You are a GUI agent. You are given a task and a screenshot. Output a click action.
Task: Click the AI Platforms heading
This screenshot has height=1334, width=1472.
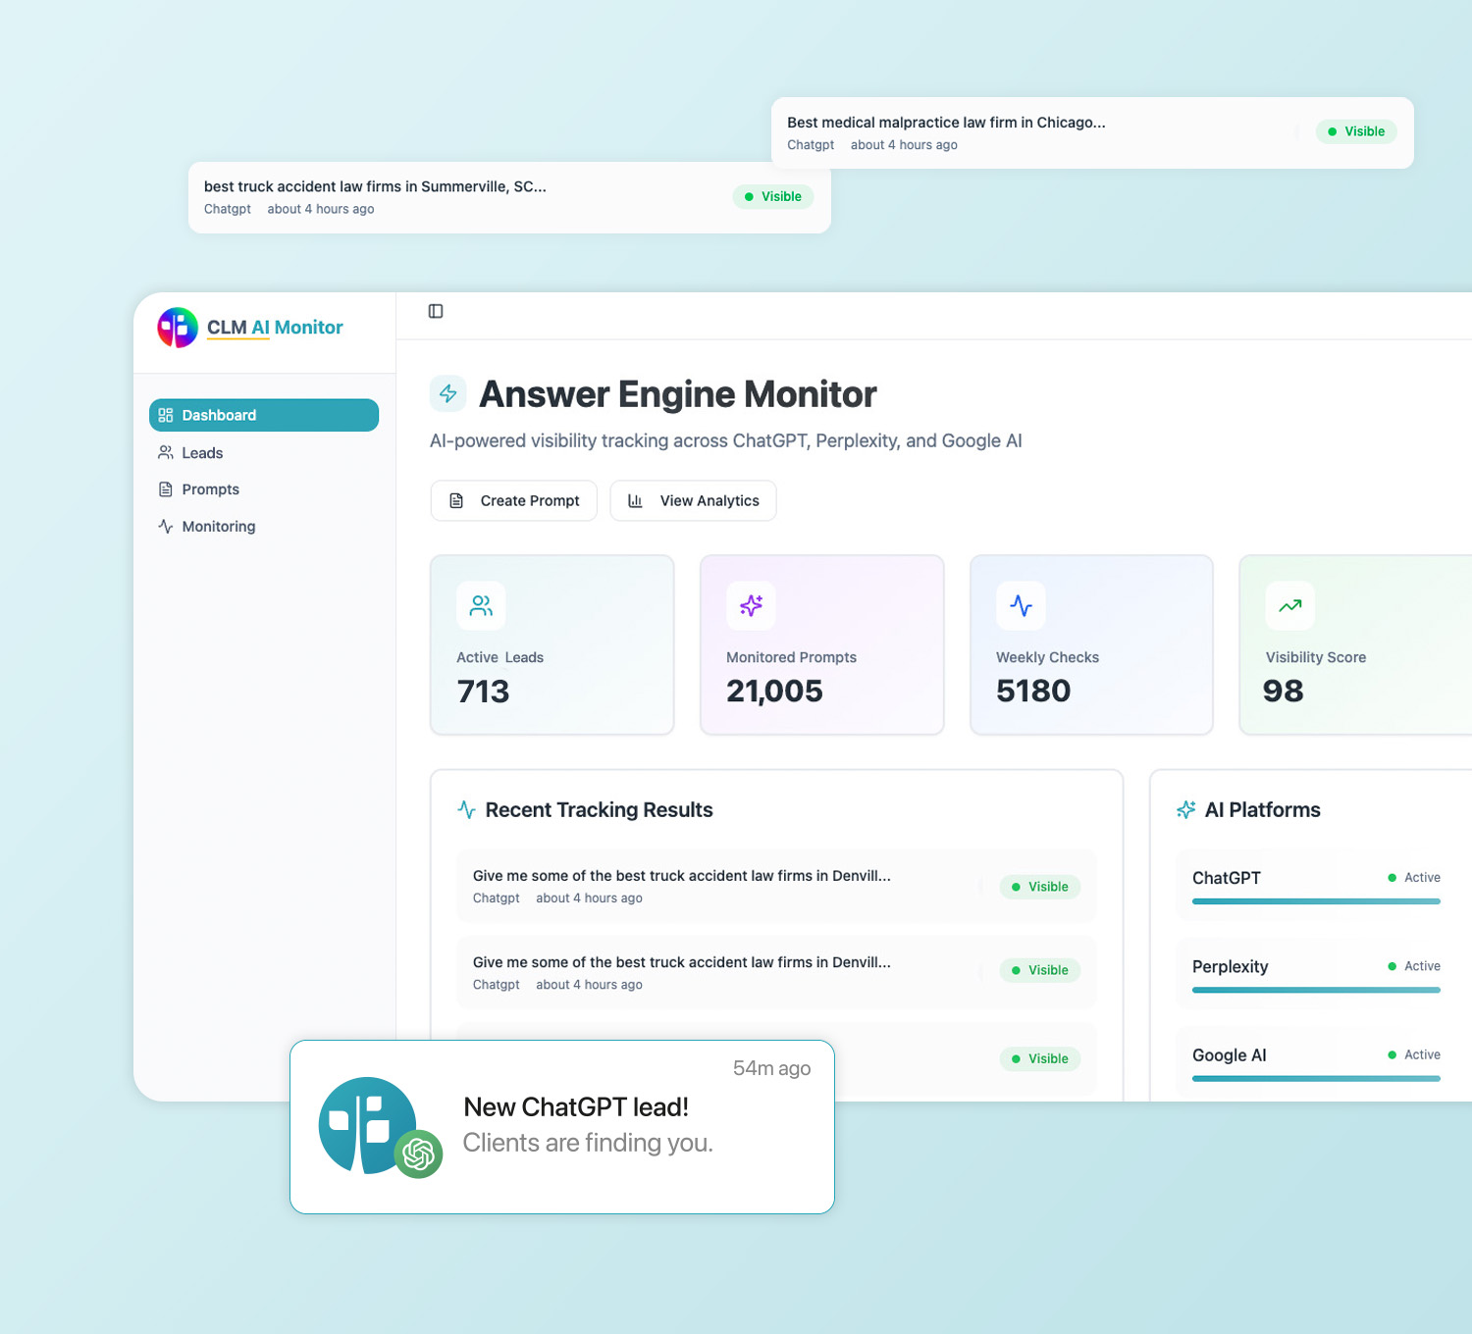tap(1263, 810)
